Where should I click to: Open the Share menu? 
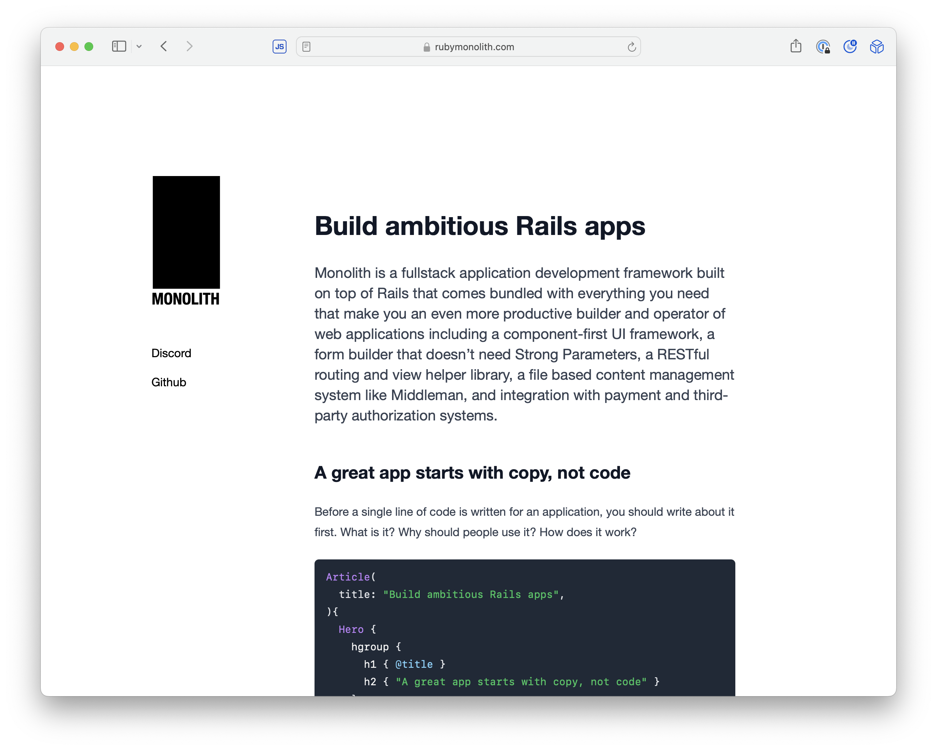796,46
